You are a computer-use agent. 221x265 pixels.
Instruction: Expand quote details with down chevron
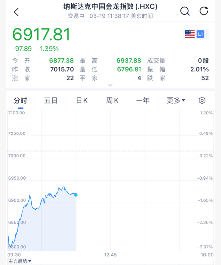click(x=111, y=85)
